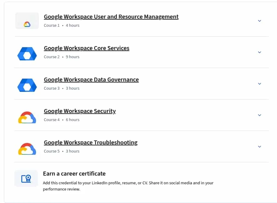Screen dimensions: 277x203
Task: Open the Google Workspace Core Services course
Action: click(87, 48)
